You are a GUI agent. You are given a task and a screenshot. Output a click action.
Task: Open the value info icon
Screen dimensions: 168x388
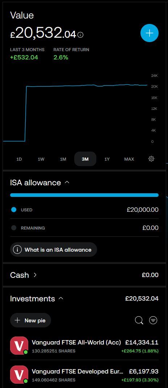[x=80, y=35]
